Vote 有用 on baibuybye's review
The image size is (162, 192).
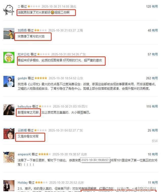click(x=155, y=106)
